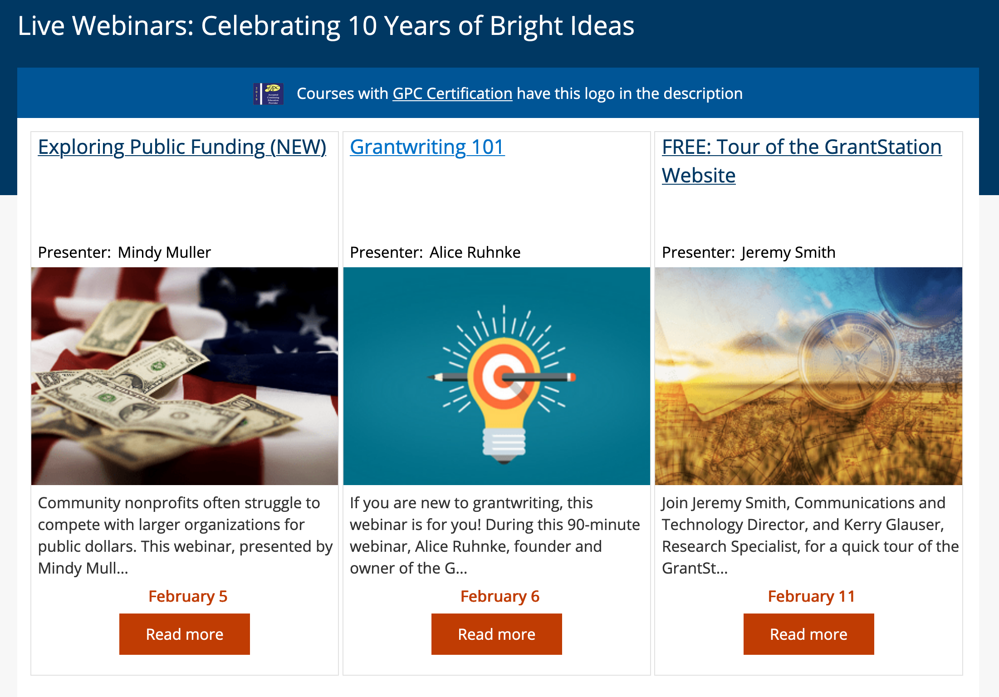Click presenter name Alice Ruhnke
The height and width of the screenshot is (697, 999).
tap(475, 252)
